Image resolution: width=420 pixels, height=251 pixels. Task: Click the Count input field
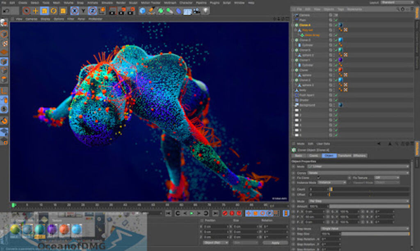[x=318, y=189]
